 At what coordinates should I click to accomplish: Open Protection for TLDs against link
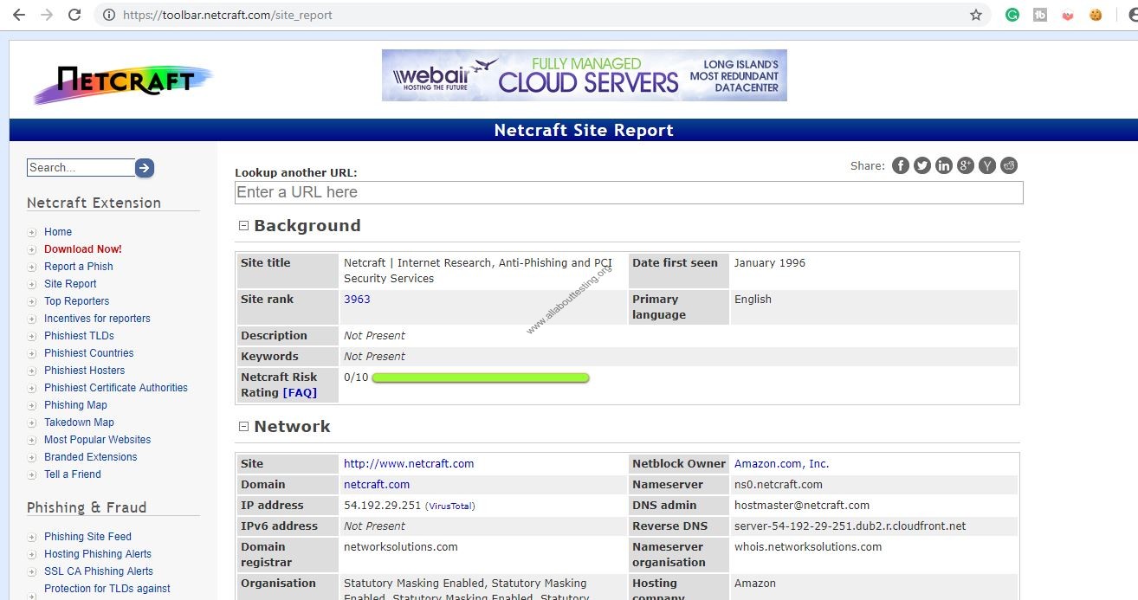tap(107, 589)
